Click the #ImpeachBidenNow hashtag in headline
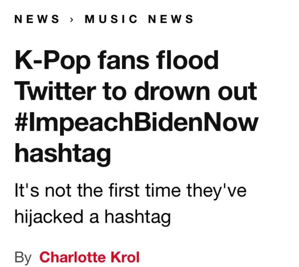This screenshot has height=267, width=299. (x=136, y=123)
